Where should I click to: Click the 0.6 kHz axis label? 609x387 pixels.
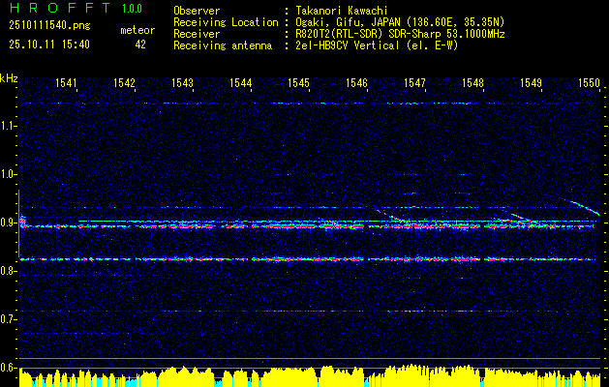(x=7, y=368)
